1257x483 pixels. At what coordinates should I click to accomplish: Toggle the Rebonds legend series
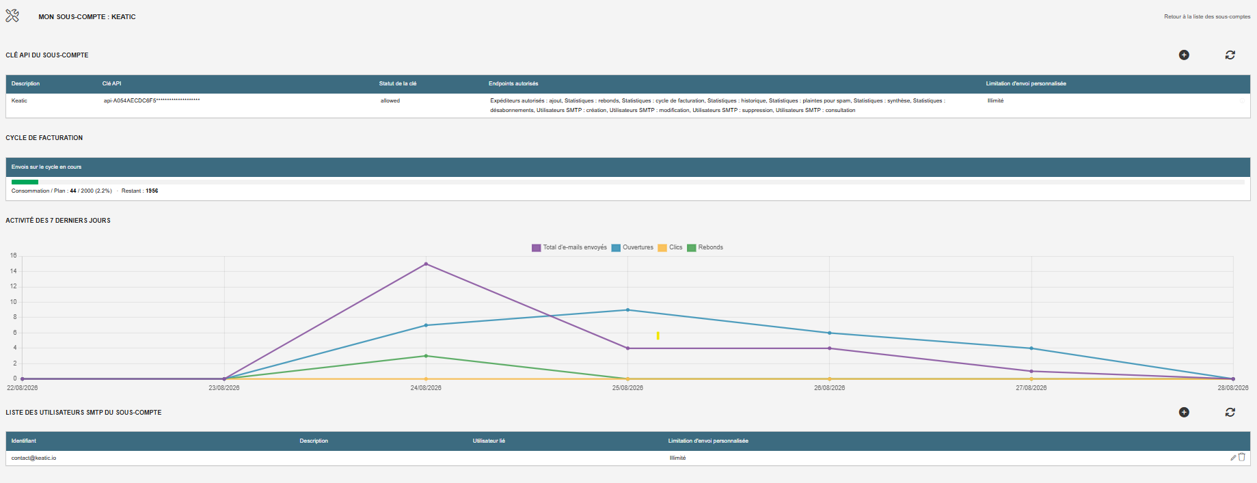click(x=705, y=247)
